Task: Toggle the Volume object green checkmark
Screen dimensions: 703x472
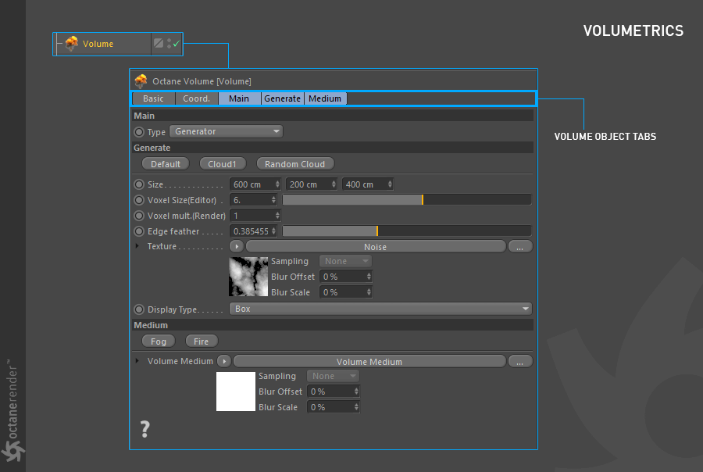Action: tap(177, 44)
